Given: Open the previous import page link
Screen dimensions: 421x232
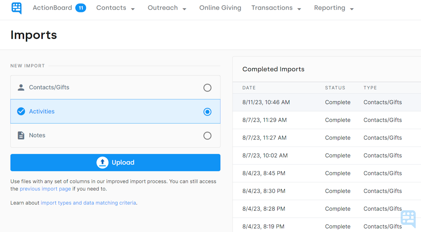Looking at the screenshot, I should tap(45, 189).
